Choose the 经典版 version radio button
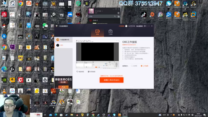Viewport: 208px width, 117px height. click(x=134, y=66)
